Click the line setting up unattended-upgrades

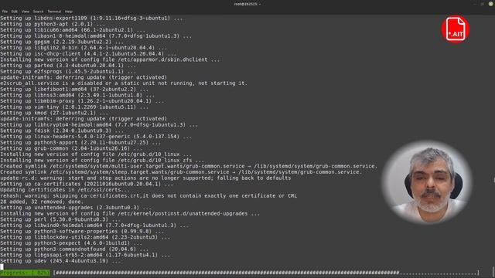[x=76, y=208]
